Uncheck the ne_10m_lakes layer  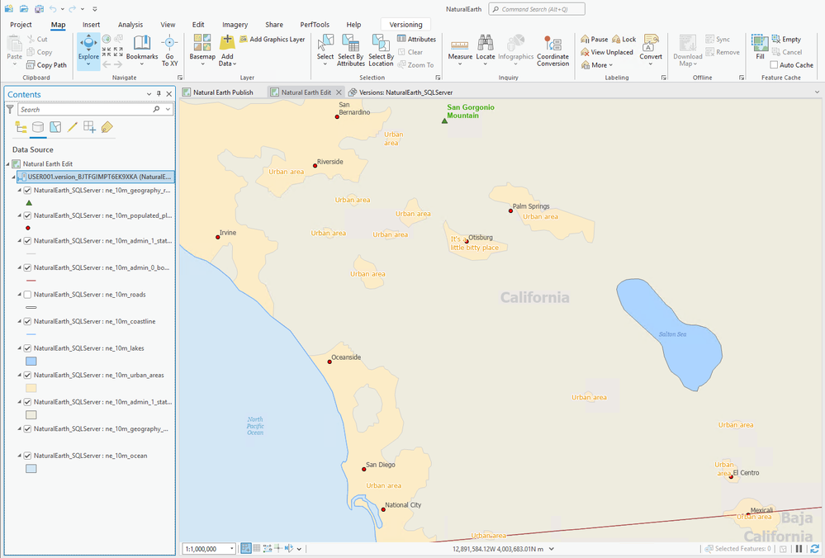pyautogui.click(x=28, y=348)
